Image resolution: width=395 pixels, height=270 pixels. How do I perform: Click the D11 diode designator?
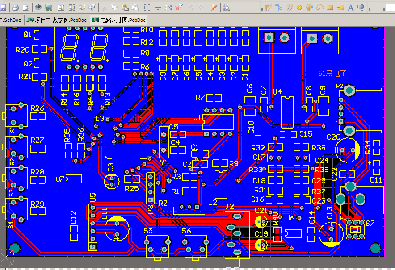(x=376, y=180)
